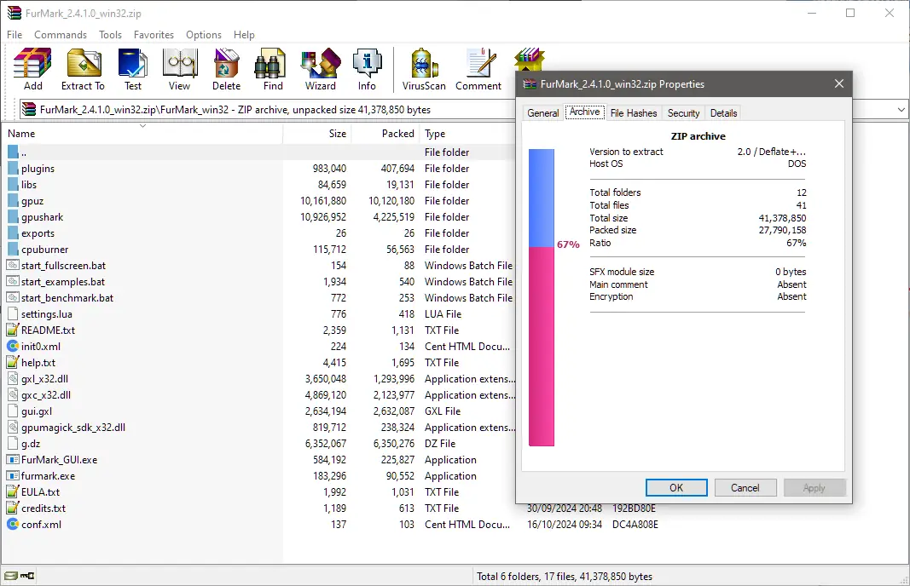This screenshot has height=586, width=910.
Task: Open the Favorites menu
Action: [x=154, y=35]
